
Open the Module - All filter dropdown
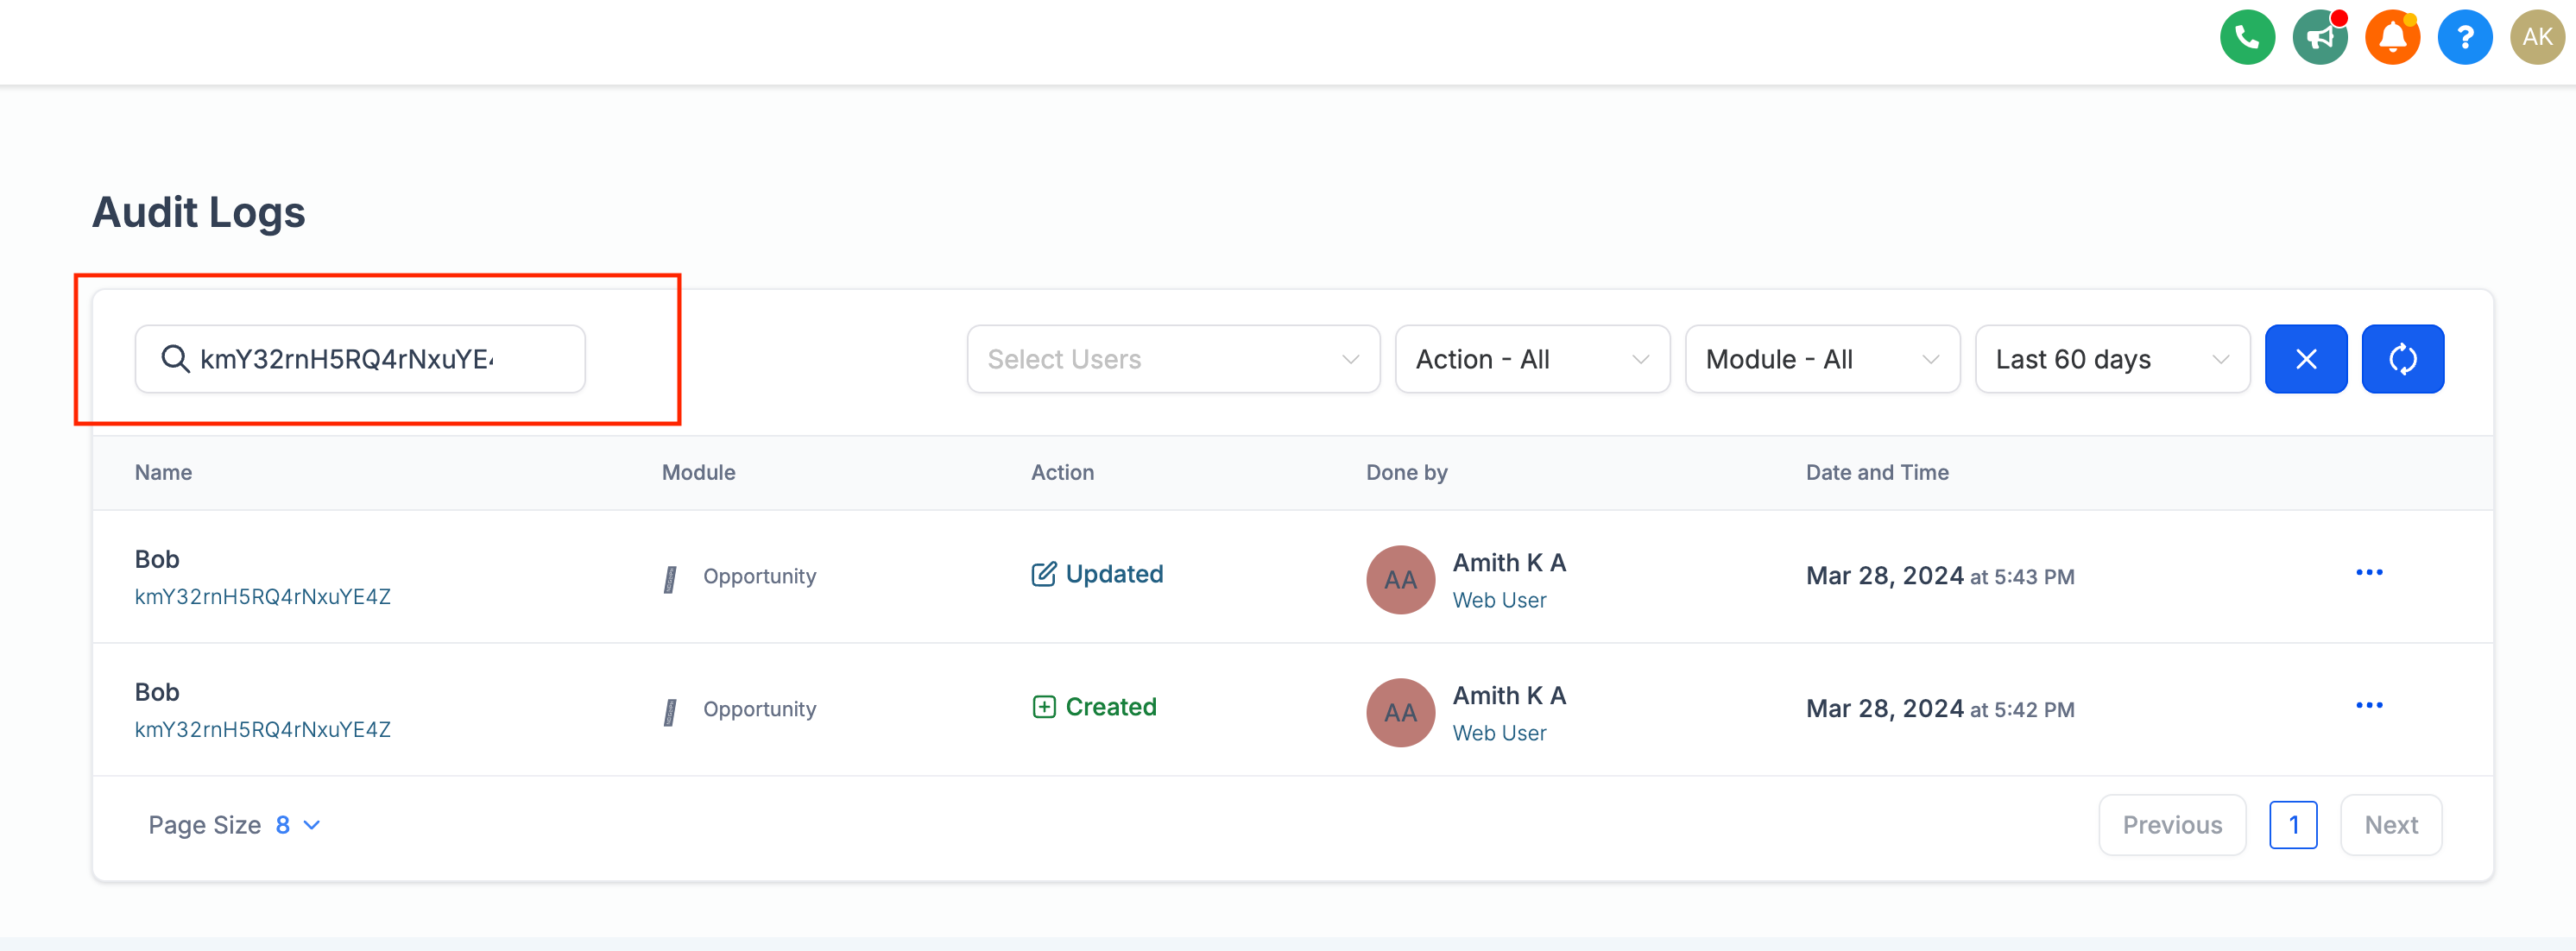[1821, 359]
